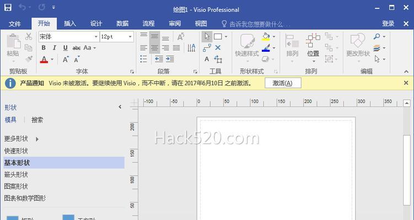Click the 登录 sign-in link
This screenshot has width=414, height=220.
388,24
